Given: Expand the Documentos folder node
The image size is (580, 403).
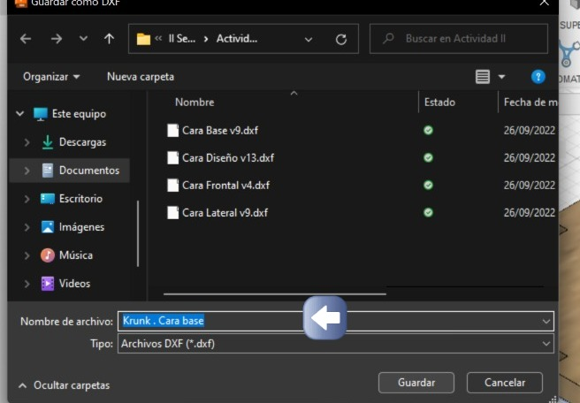Looking at the screenshot, I should (x=27, y=171).
